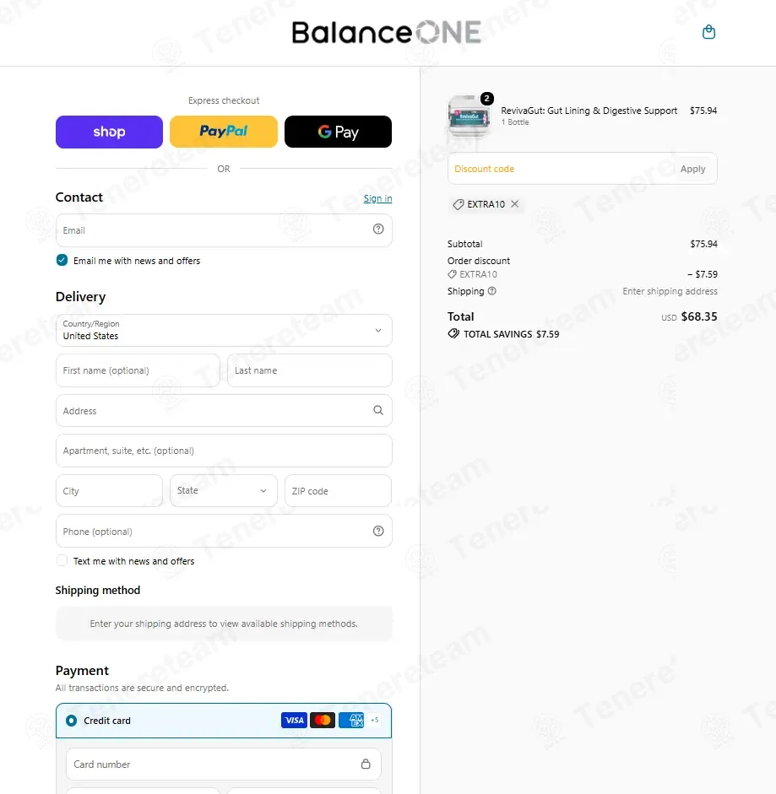Image resolution: width=776 pixels, height=794 pixels.
Task: Click the EXTRA10 tag icon in the discount chip
Action: (459, 204)
